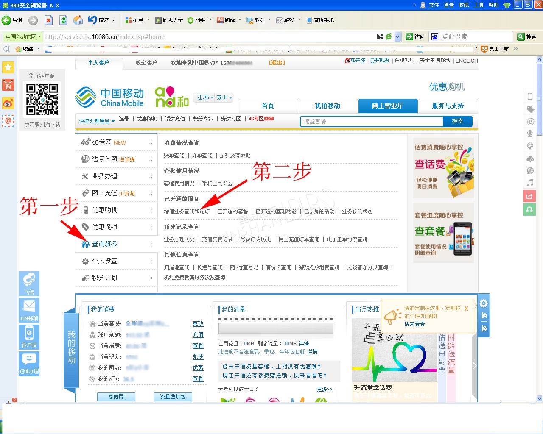Image resolution: width=543 pixels, height=434 pixels.
Task: Switch to the 服务与支持 tab
Action: click(448, 106)
